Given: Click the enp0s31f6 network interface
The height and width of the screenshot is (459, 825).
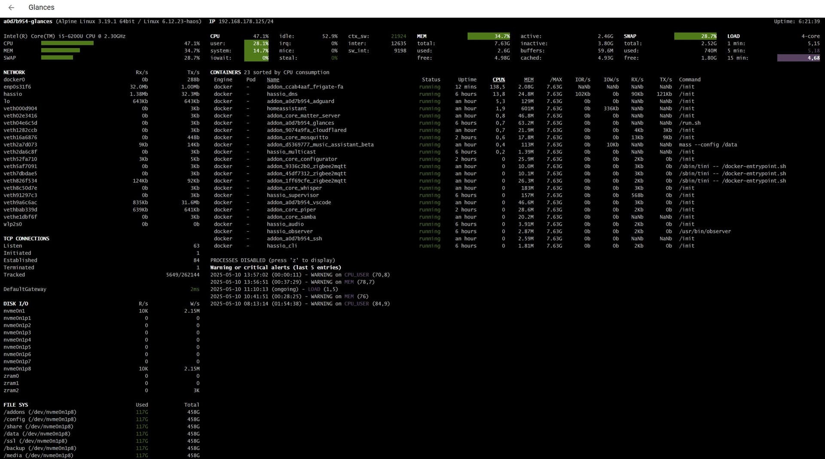Looking at the screenshot, I should click(17, 87).
